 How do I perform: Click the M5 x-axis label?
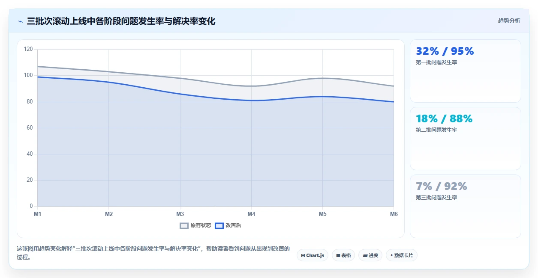[322, 214]
